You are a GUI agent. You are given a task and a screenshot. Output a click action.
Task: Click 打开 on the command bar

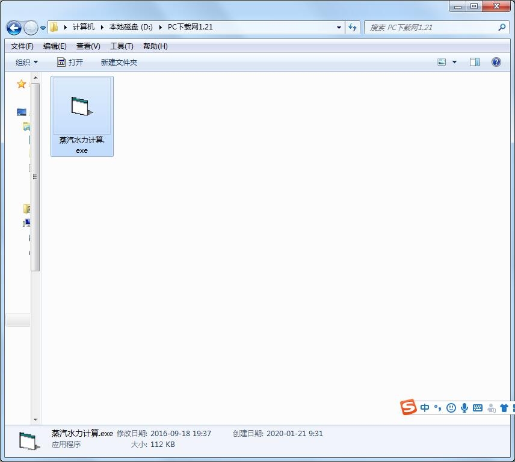point(70,62)
